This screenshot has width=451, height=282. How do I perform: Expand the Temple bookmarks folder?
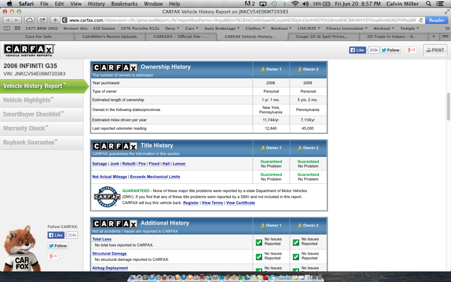coord(410,29)
